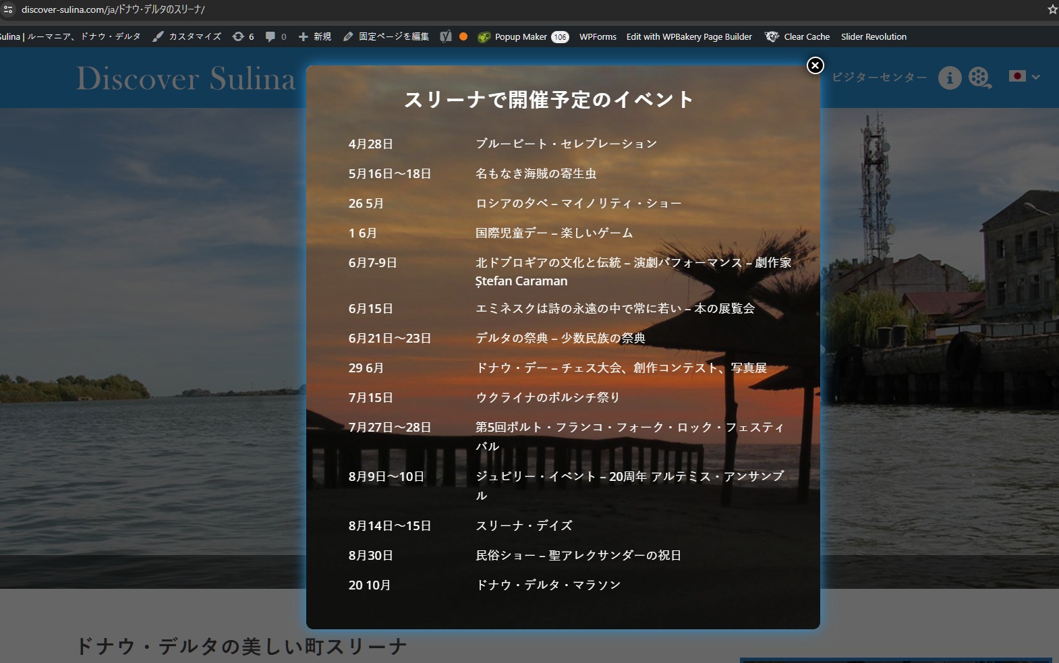Click the browser address bar URL
Viewport: 1059px width, 663px height.
(113, 9)
